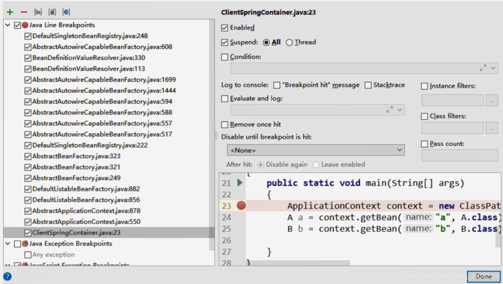Expand the Condition field editor icon

pos(483,68)
